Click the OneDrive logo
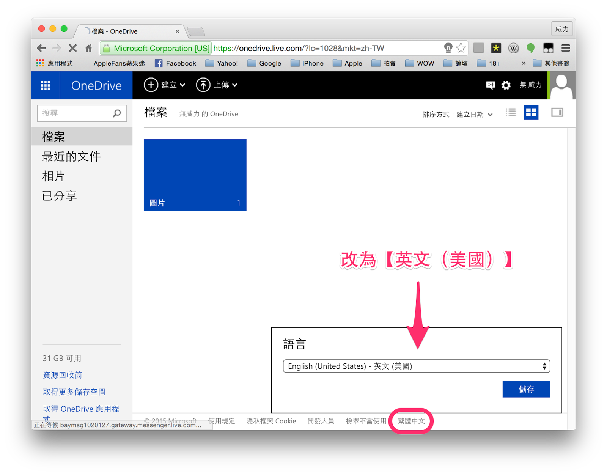The height and width of the screenshot is (475, 607). [96, 85]
